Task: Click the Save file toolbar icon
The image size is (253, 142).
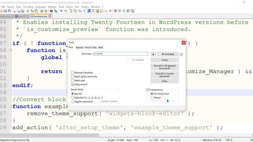Action: 5,11
